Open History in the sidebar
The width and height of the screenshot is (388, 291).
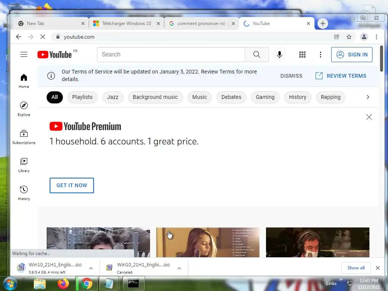(24, 193)
